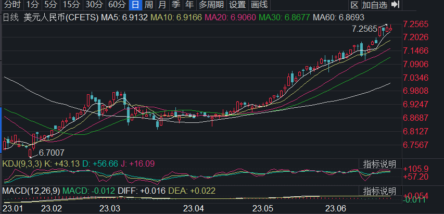Open 指标说明 for the KDJ indicator
This screenshot has width=444, height=214.
pyautogui.click(x=379, y=164)
